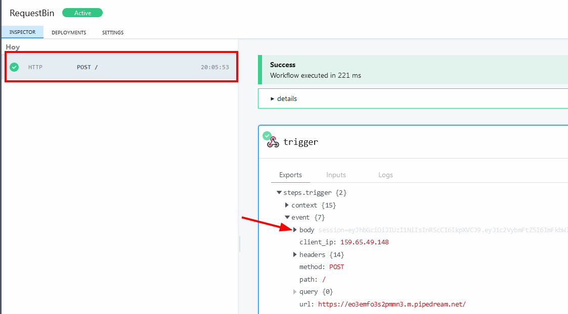The image size is (568, 314).
Task: Open the Inputs tab in trigger
Action: click(x=336, y=175)
